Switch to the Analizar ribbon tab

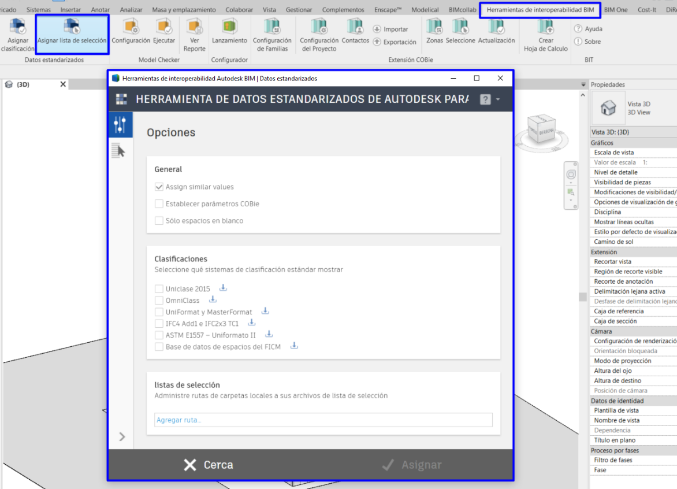[131, 9]
